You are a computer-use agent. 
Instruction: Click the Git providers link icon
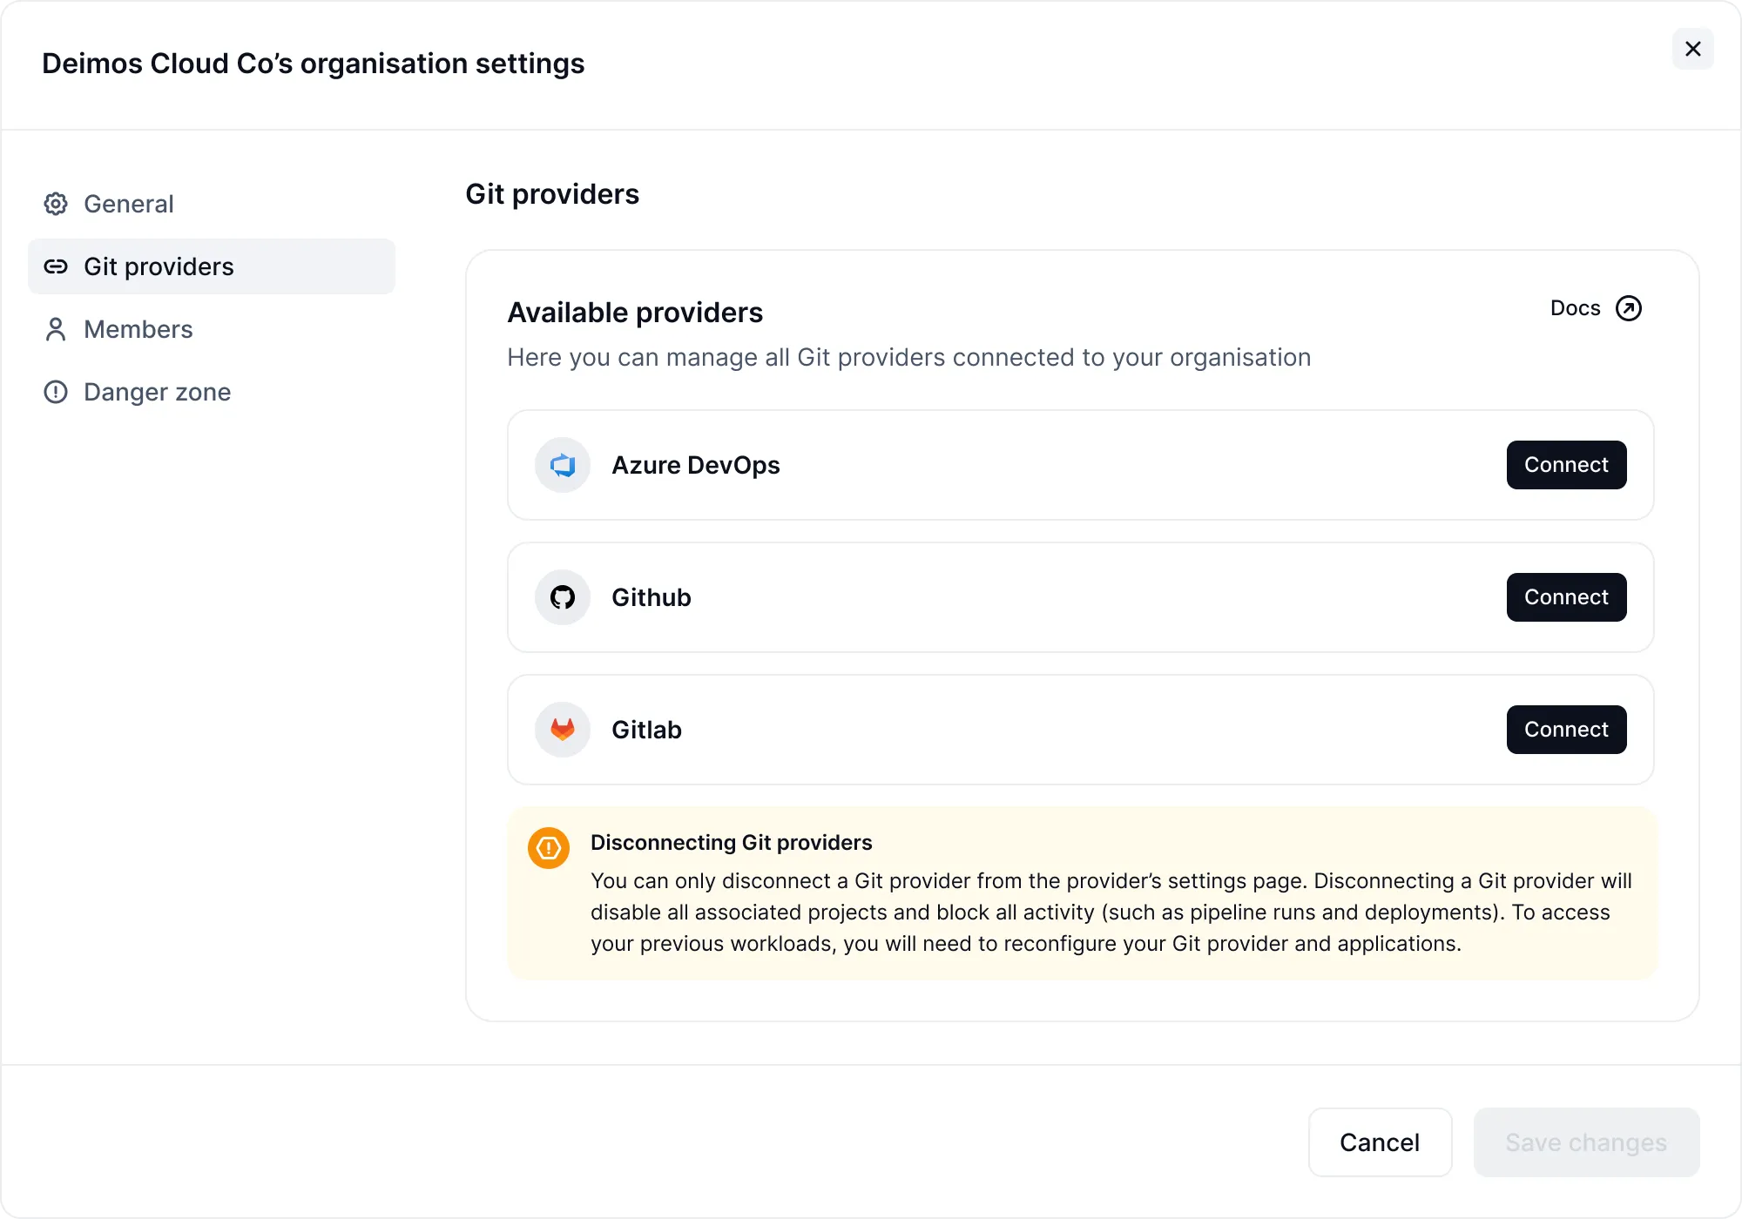pyautogui.click(x=56, y=266)
